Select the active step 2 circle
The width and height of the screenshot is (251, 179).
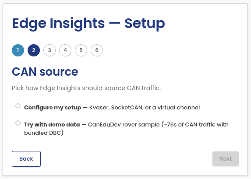coord(34,50)
